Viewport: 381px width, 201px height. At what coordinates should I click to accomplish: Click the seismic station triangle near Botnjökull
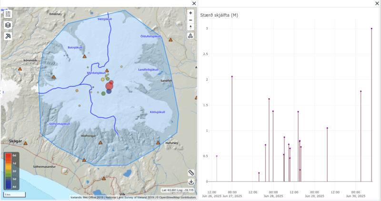84,57
